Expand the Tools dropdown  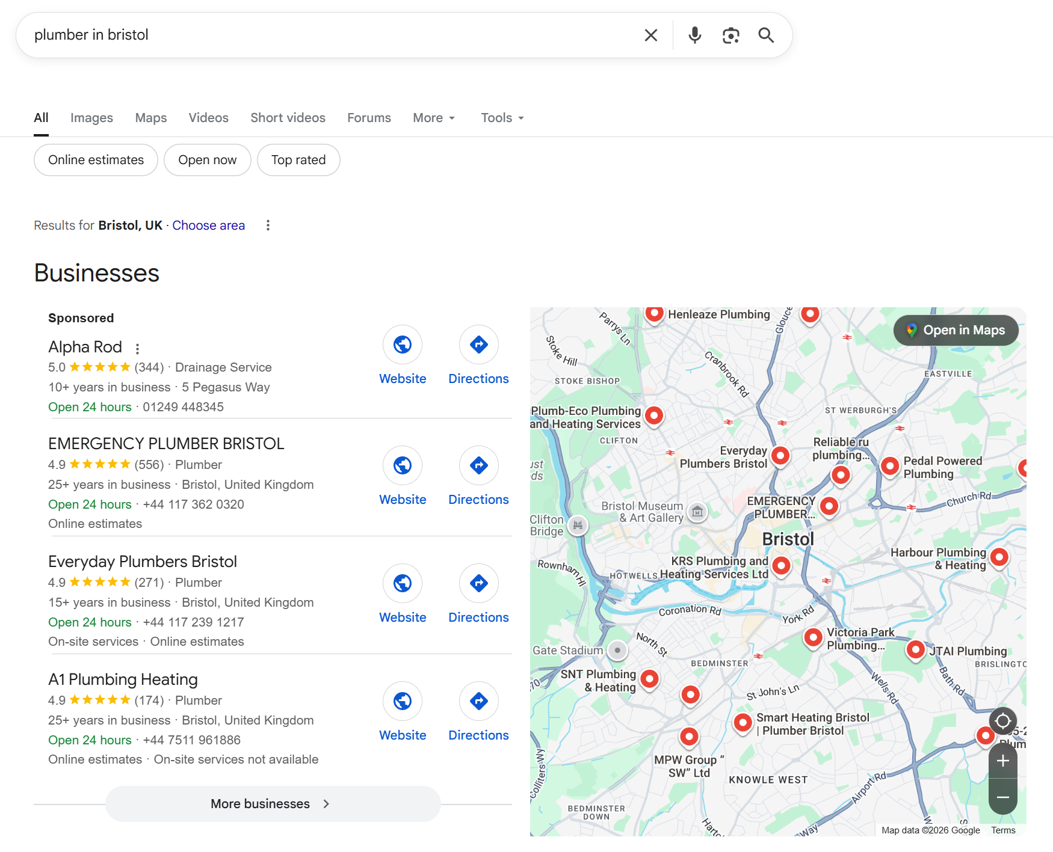tap(502, 118)
